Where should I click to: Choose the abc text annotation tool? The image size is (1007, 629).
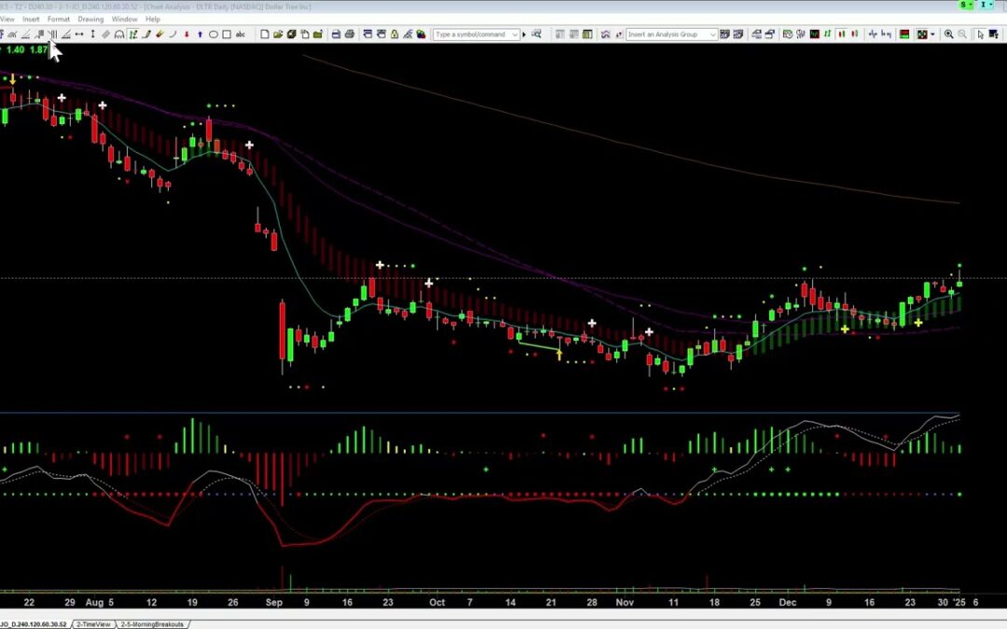point(241,34)
